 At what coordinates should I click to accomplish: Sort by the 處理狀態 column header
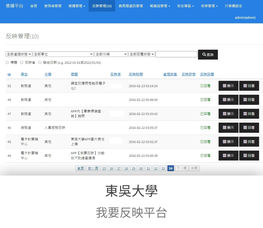pyautogui.click(x=170, y=74)
